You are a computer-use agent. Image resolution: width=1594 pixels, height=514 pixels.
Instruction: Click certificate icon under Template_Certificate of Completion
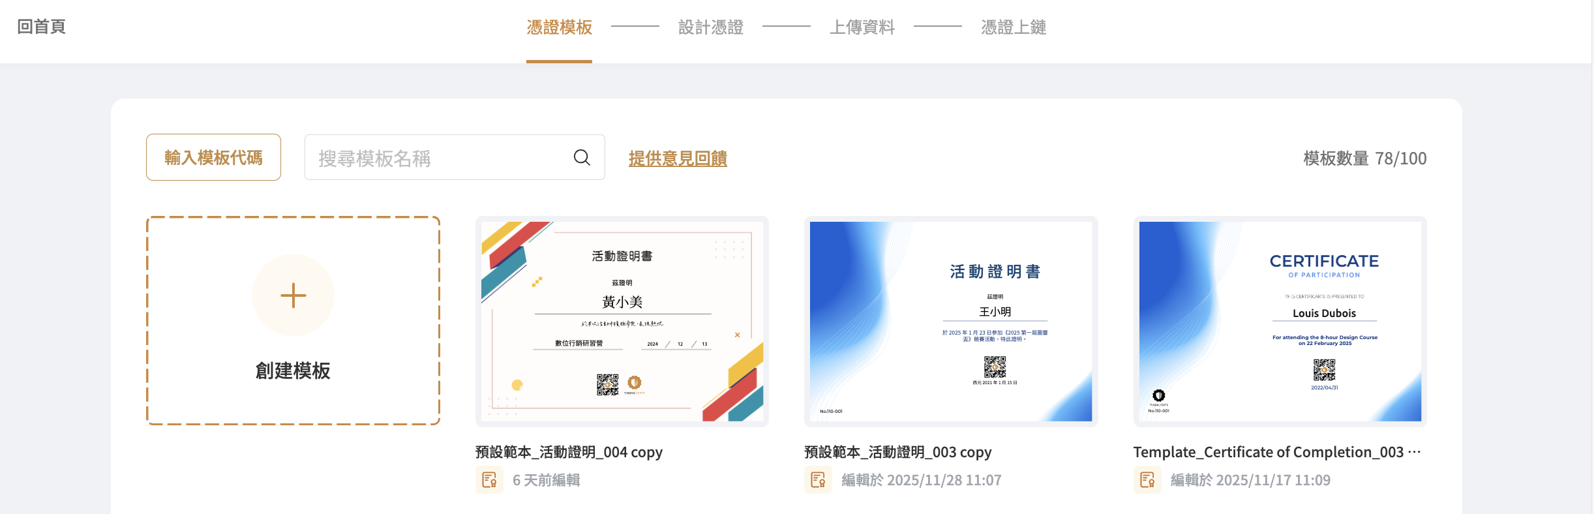coord(1147,480)
